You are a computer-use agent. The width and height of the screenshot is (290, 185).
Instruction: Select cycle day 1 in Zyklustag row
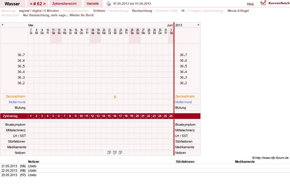point(31,116)
